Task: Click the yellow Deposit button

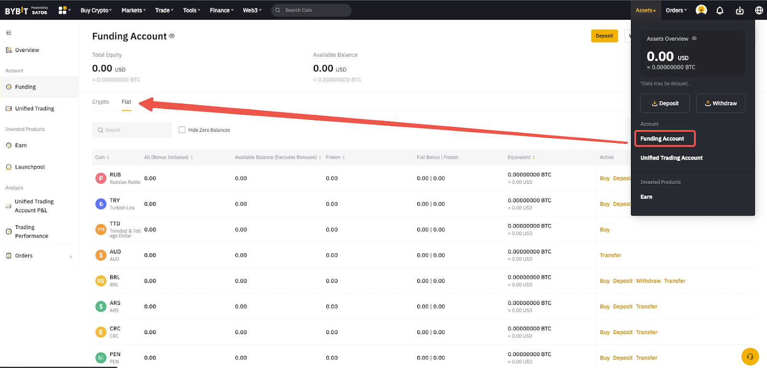Action: [x=604, y=36]
